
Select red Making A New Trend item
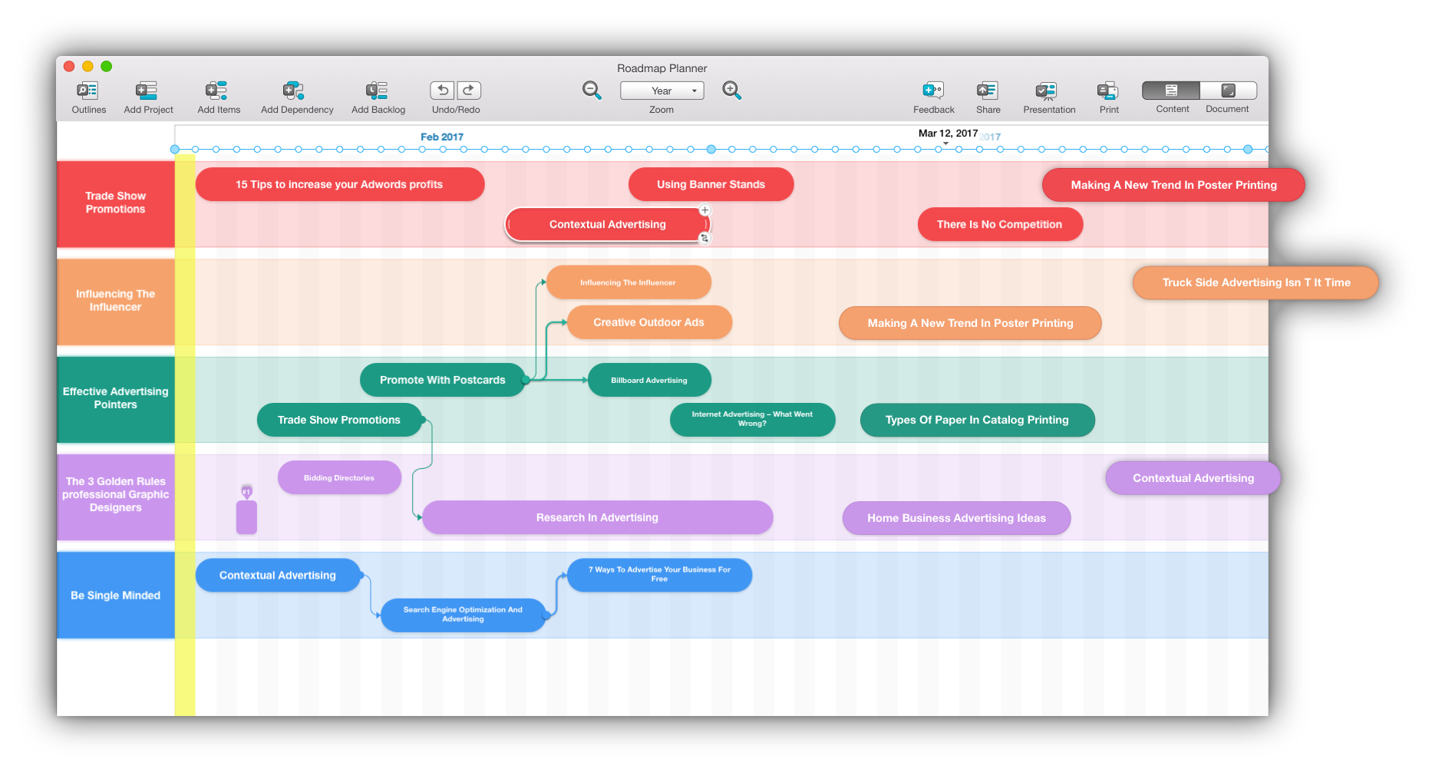(1173, 185)
